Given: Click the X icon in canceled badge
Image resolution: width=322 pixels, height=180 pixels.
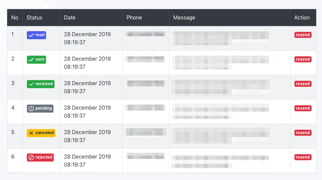Looking at the screenshot, I should pyautogui.click(x=31, y=133).
